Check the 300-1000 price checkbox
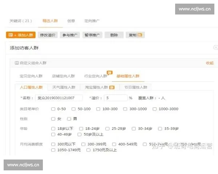 click(x=125, y=109)
